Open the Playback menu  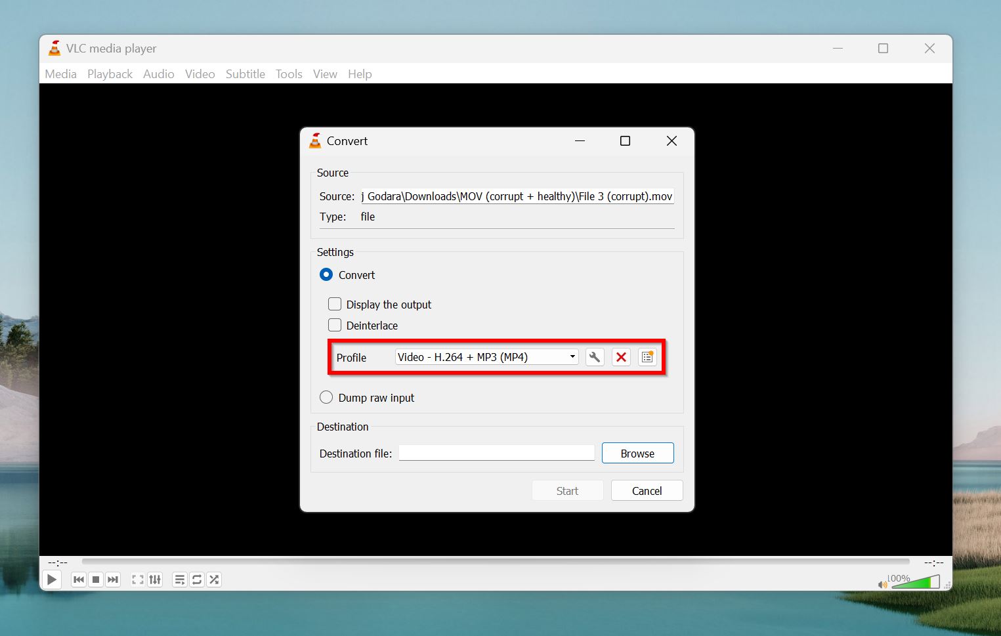(110, 74)
